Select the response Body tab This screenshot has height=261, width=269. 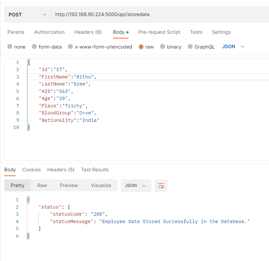(10, 170)
